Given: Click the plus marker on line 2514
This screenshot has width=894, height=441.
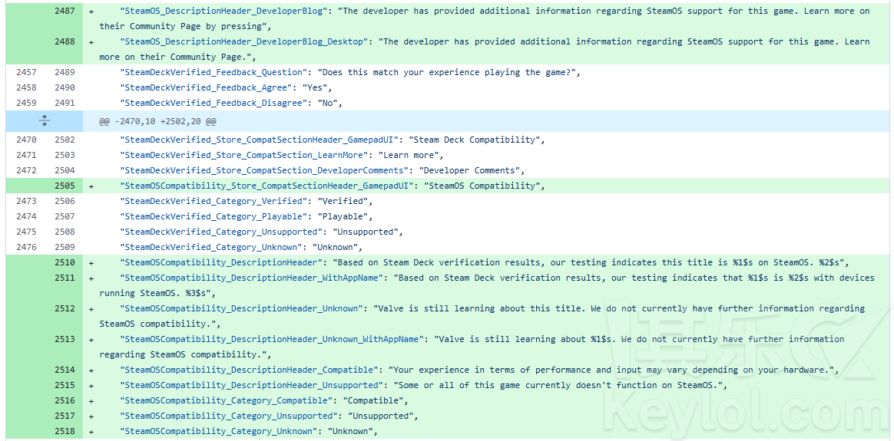Looking at the screenshot, I should tap(91, 370).
